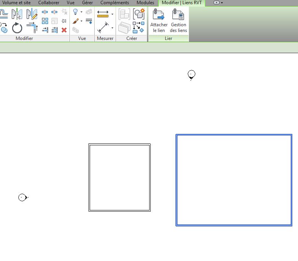Select the Linework tool
Viewport: 298px width, 261px height.
pyautogui.click(x=89, y=21)
